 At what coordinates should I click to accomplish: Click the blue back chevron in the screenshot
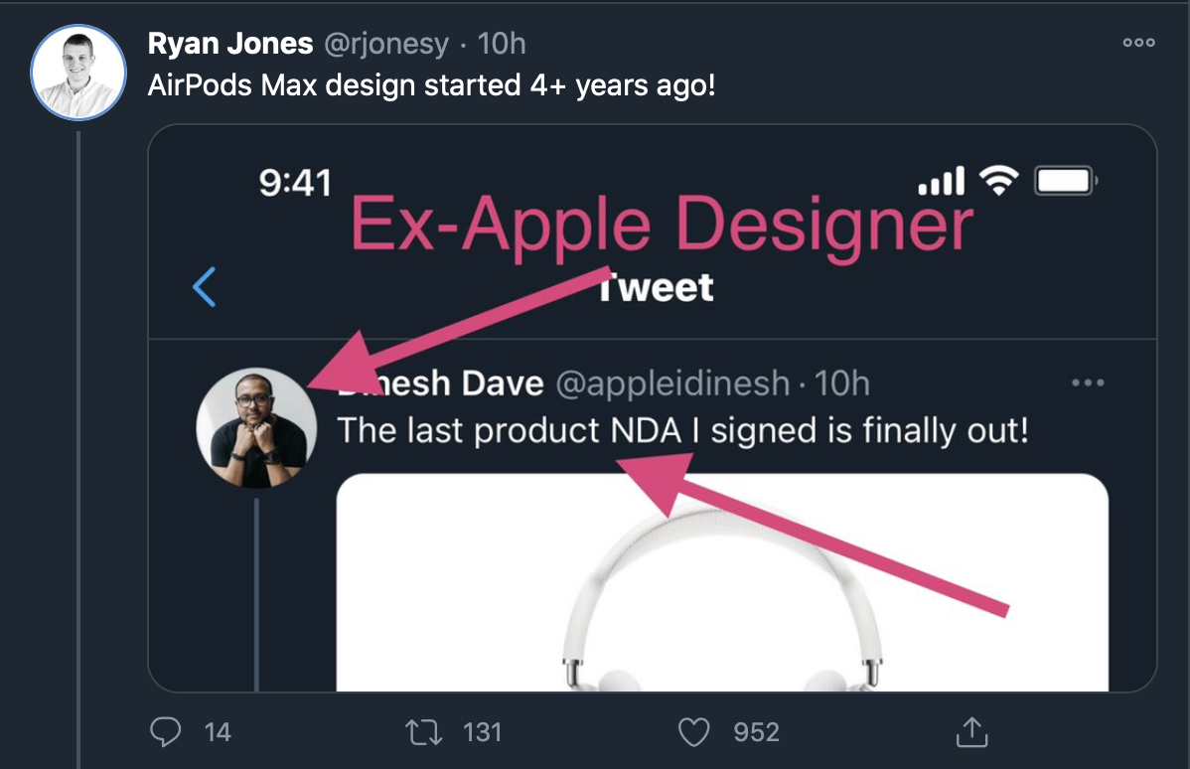click(x=205, y=288)
